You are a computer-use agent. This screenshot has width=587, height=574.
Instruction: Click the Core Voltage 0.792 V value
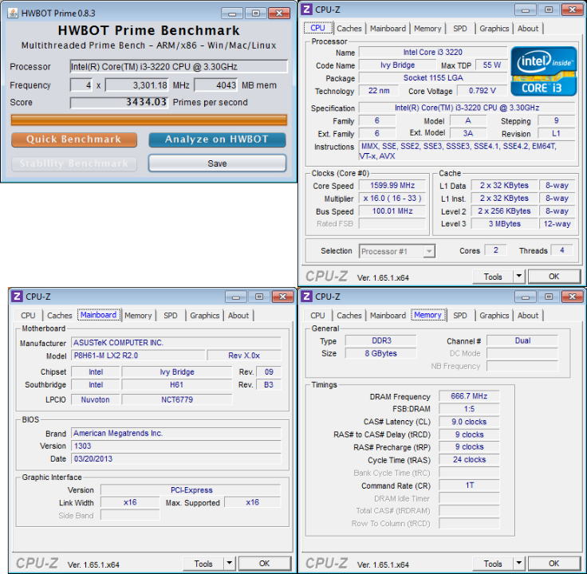pyautogui.click(x=483, y=91)
